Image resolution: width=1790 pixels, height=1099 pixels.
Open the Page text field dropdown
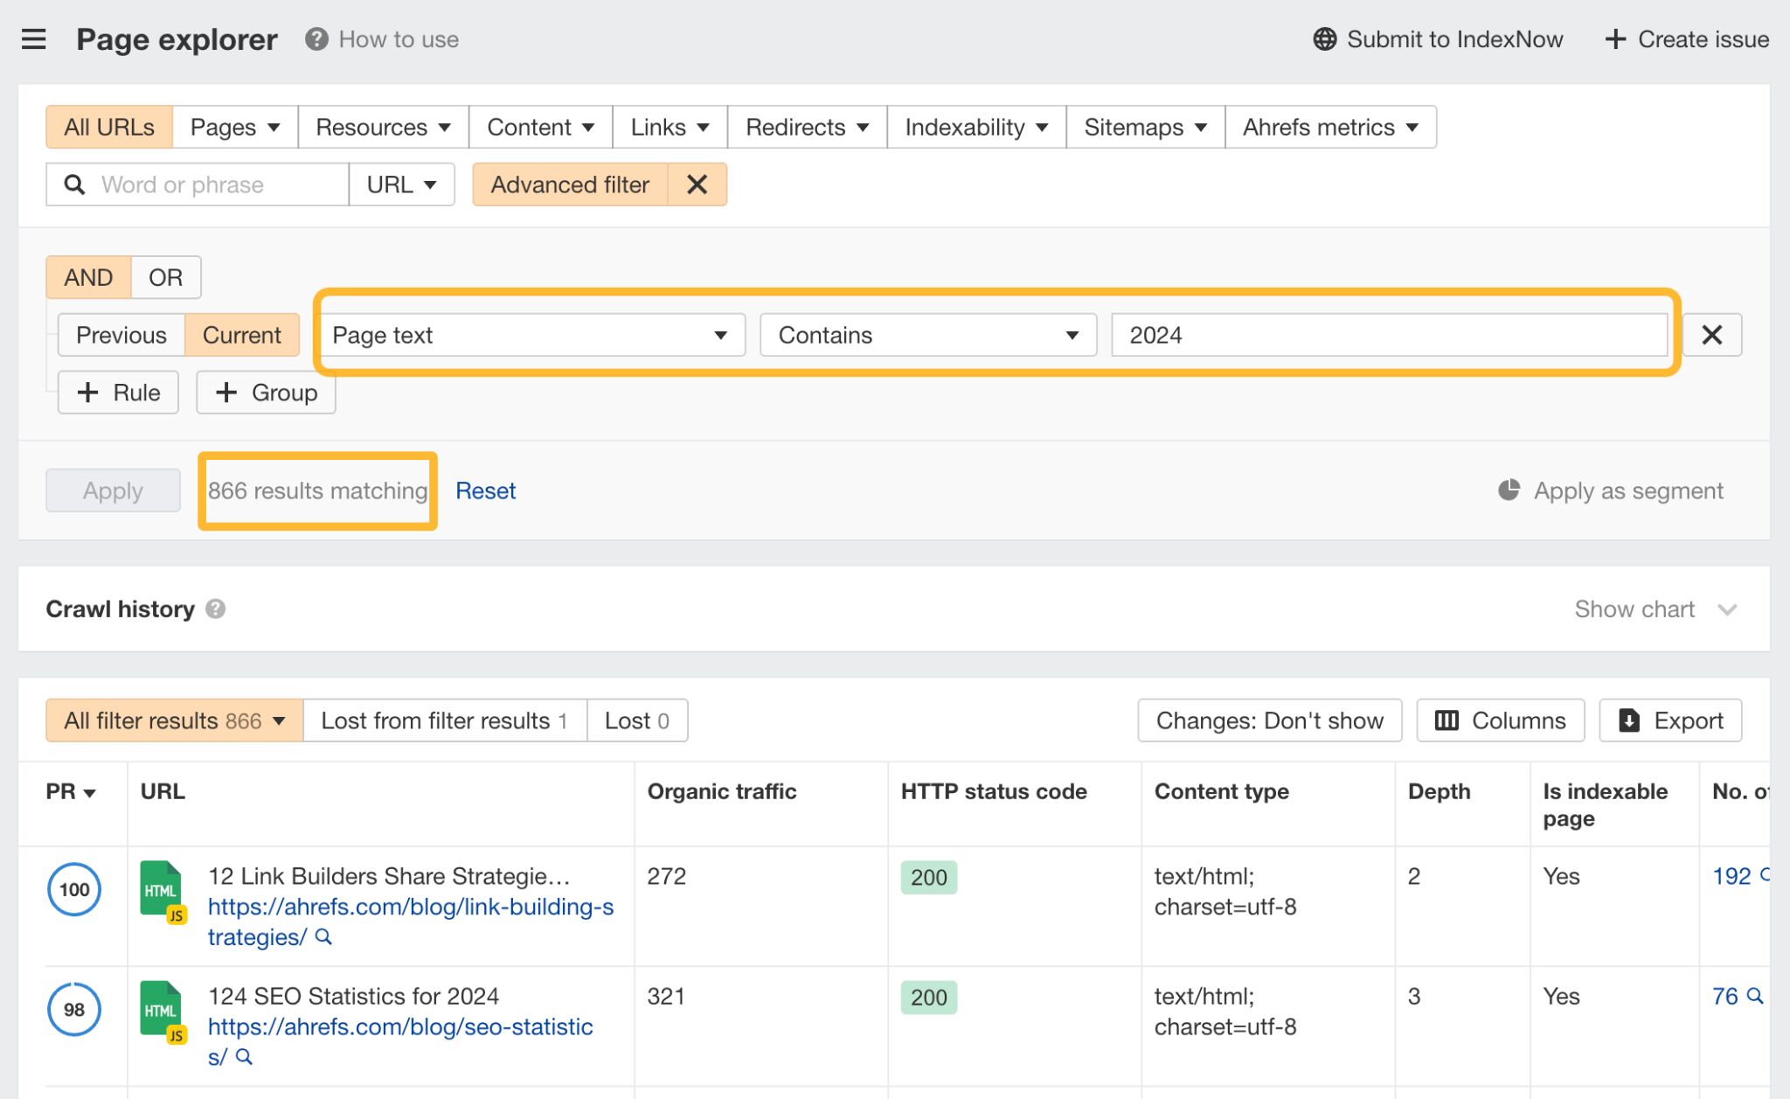pyautogui.click(x=721, y=335)
